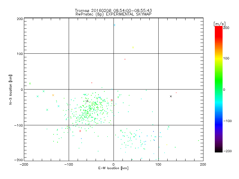Click the N-S axis tick label '100'
Screen dimensions: 239x179
(20, 54)
